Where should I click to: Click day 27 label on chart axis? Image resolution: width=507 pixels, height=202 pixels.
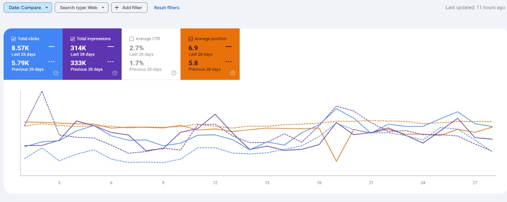[475, 183]
